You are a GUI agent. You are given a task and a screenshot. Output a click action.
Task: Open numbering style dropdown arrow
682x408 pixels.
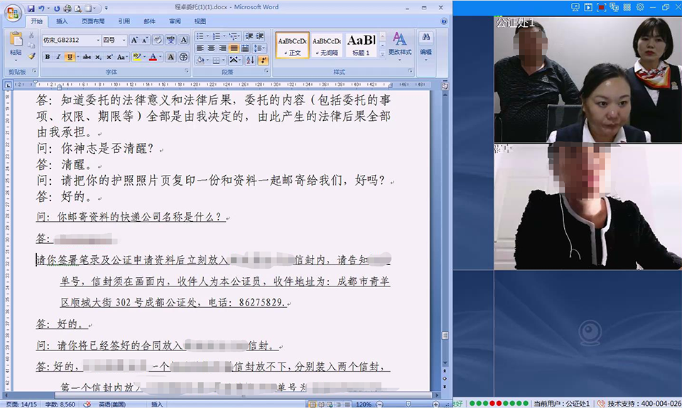224,36
